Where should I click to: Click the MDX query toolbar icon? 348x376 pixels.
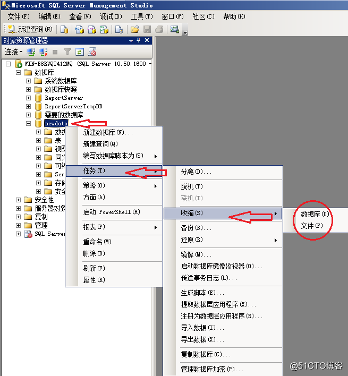[79, 30]
